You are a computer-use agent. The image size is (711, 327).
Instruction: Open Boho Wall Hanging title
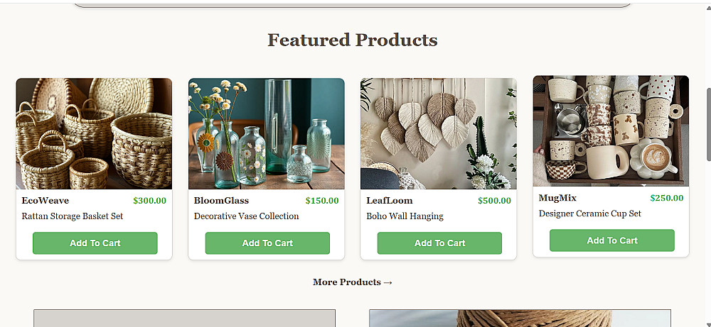[x=405, y=216]
